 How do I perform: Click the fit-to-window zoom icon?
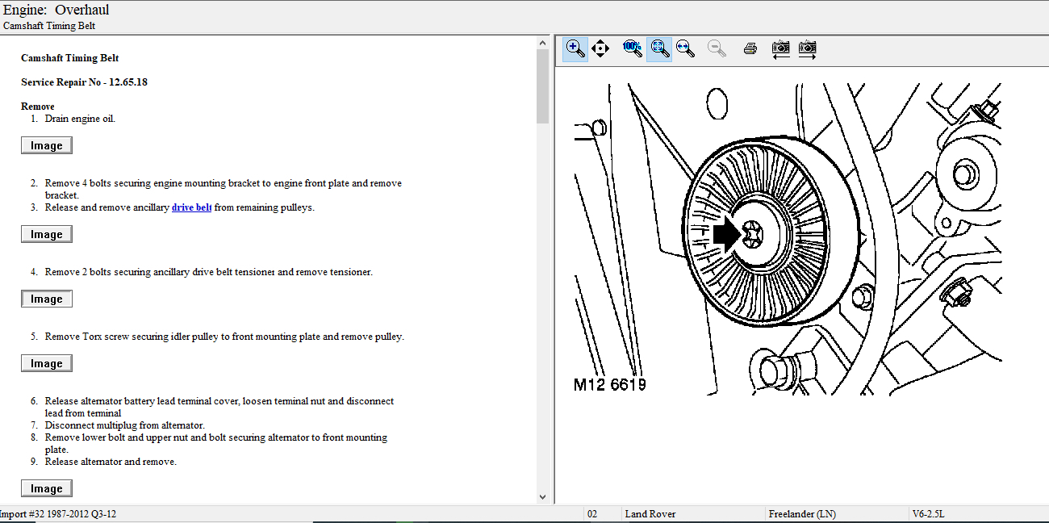coord(659,48)
